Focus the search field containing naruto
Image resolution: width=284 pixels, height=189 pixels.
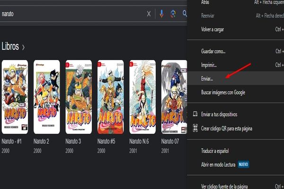[x=72, y=14]
